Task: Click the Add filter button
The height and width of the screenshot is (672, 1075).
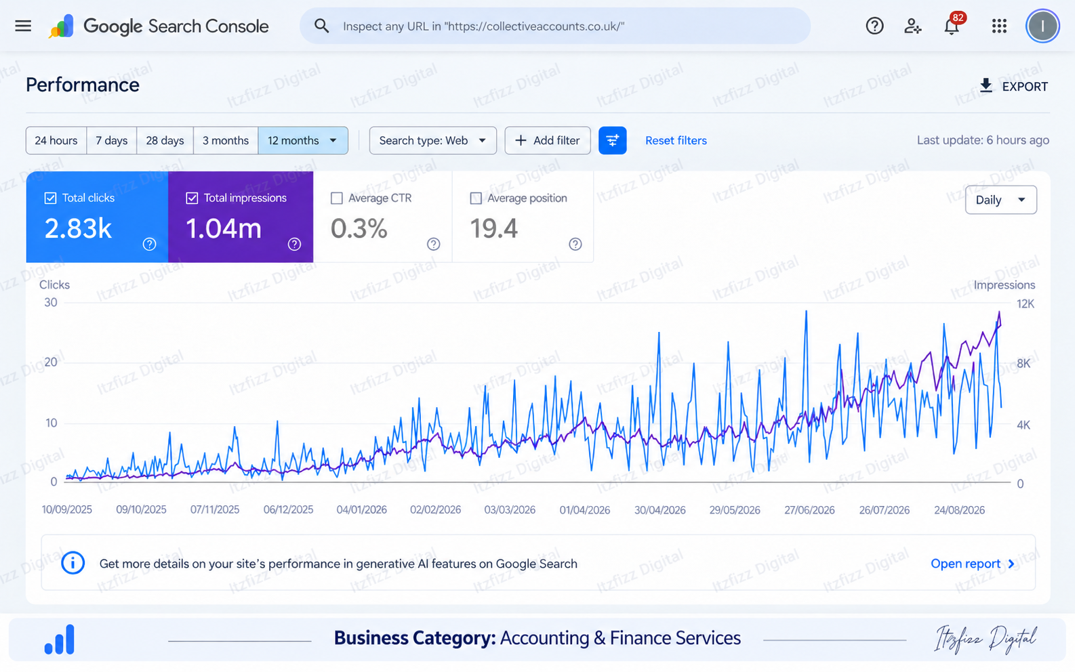Action: tap(548, 140)
